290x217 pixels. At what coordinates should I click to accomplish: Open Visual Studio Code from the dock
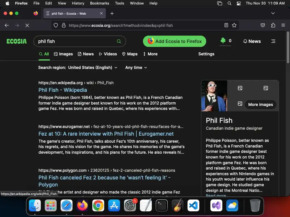pyautogui.click(x=193, y=205)
